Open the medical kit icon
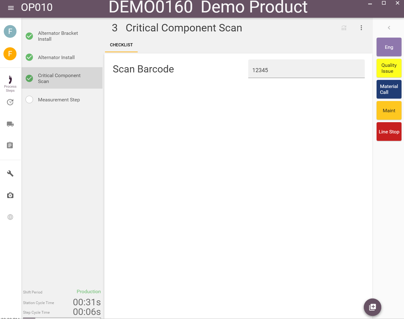The image size is (404, 319). (10, 195)
